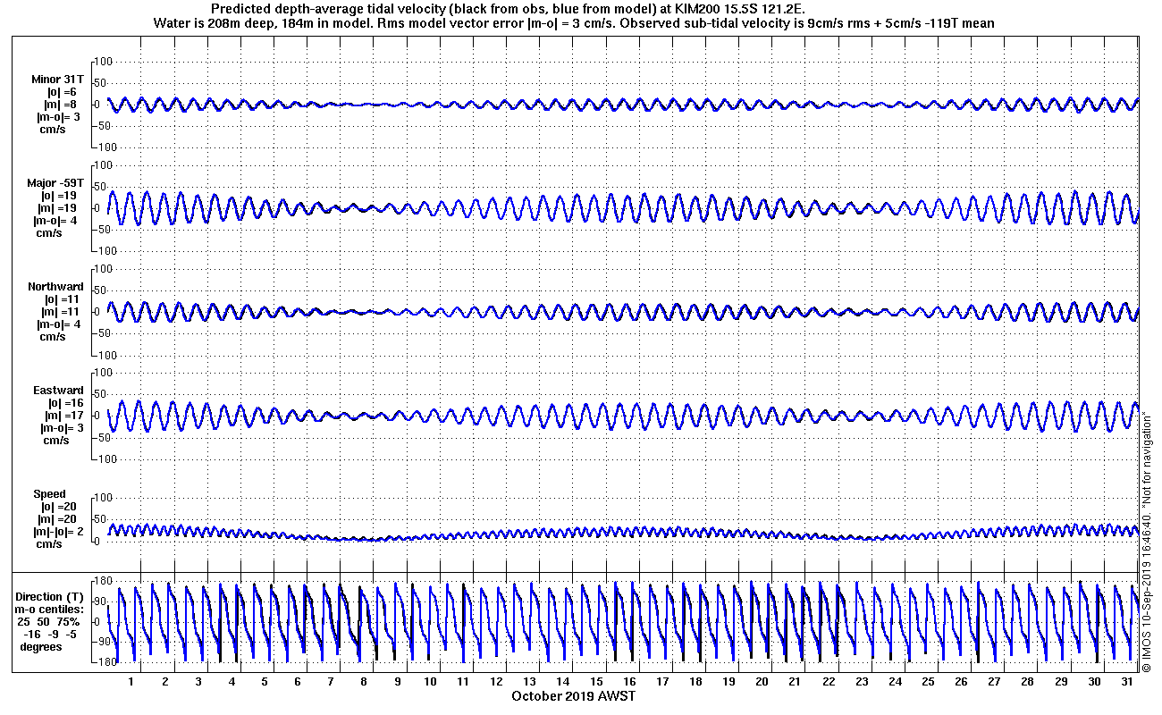
Task: Click day '3' on the date axis
Action: [x=198, y=681]
